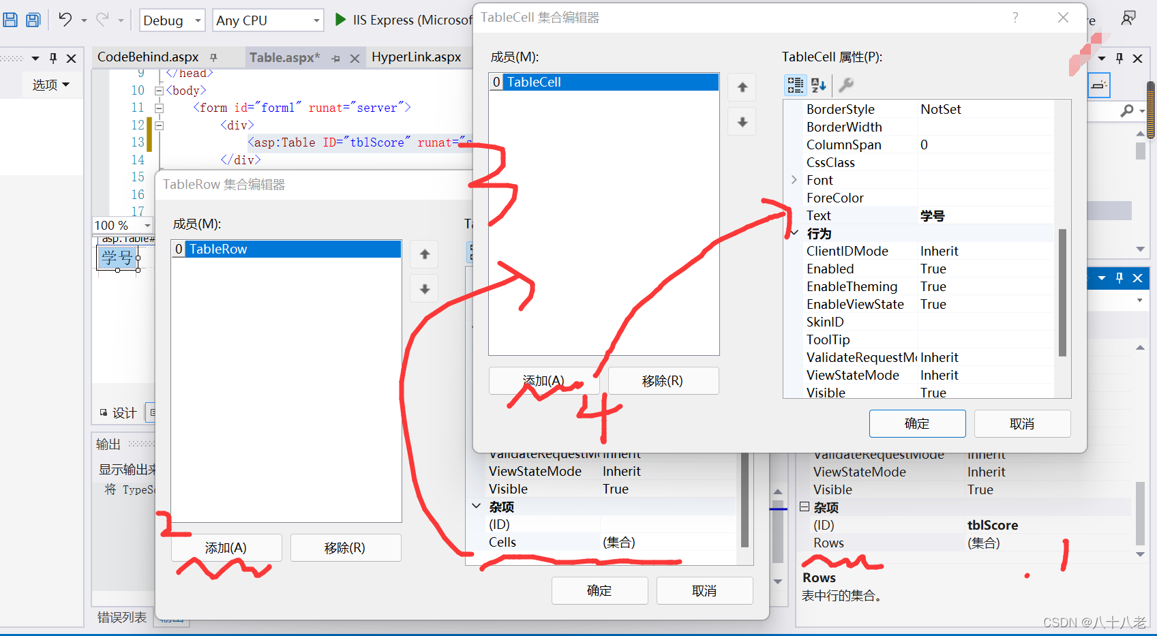Click the help question mark in TableCell editor
1157x636 pixels.
tap(1015, 18)
